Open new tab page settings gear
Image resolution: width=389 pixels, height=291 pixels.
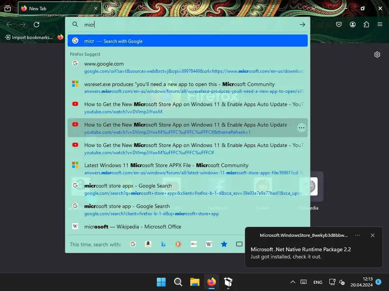click(377, 55)
